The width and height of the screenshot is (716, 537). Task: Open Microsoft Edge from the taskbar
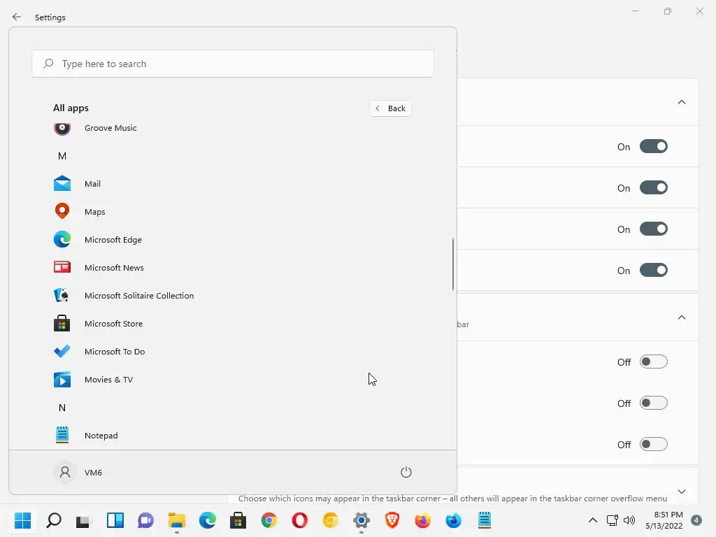click(x=207, y=520)
